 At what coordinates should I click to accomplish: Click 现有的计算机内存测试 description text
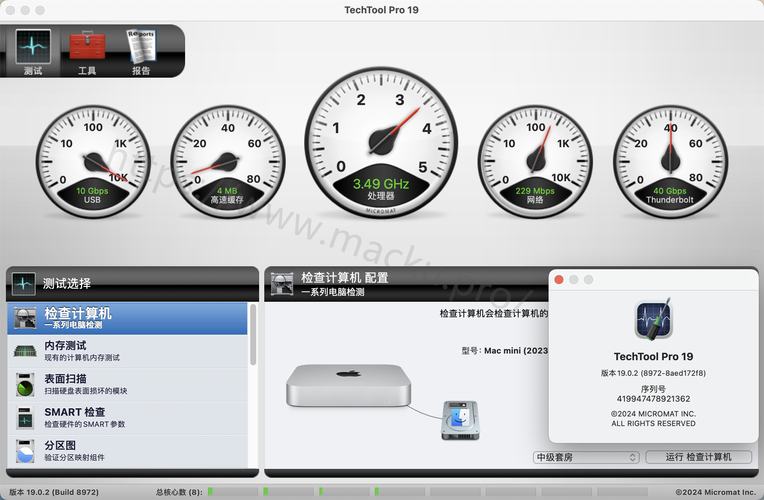pos(82,358)
